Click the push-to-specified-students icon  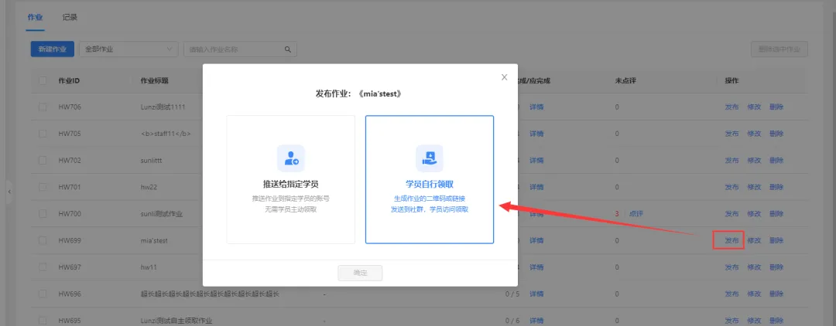pos(290,158)
